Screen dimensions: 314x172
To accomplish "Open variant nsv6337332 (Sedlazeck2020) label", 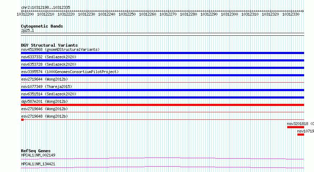I will click(x=49, y=57).
